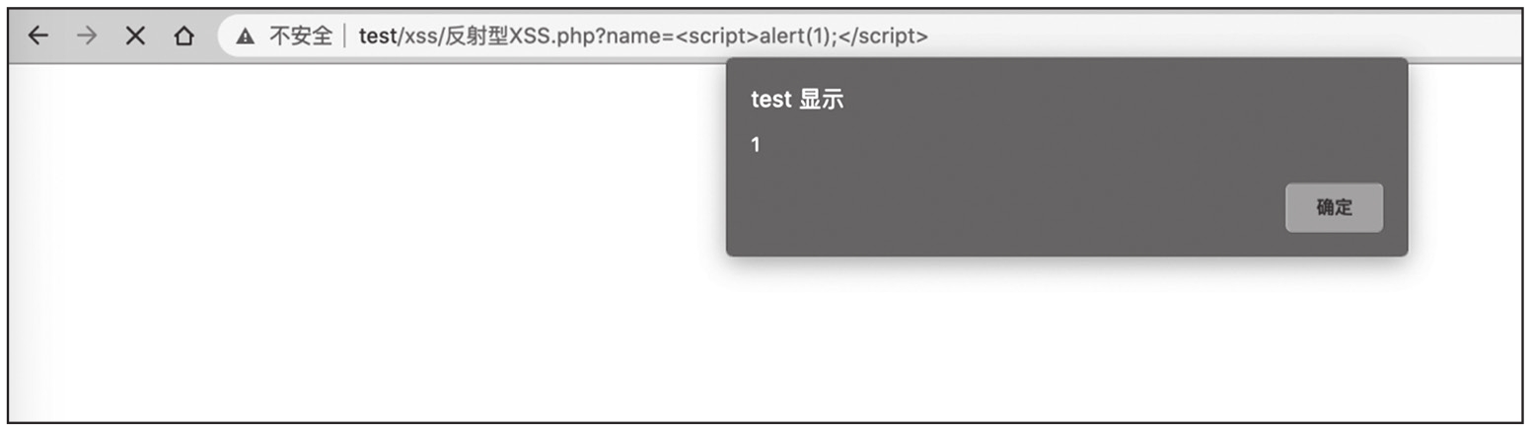Click the alert title "test 显示"
The image size is (1531, 435).
[x=797, y=100]
